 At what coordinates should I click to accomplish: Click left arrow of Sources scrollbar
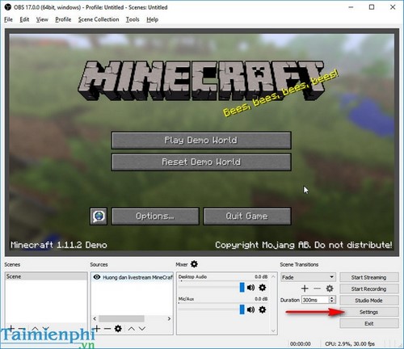tap(95, 318)
